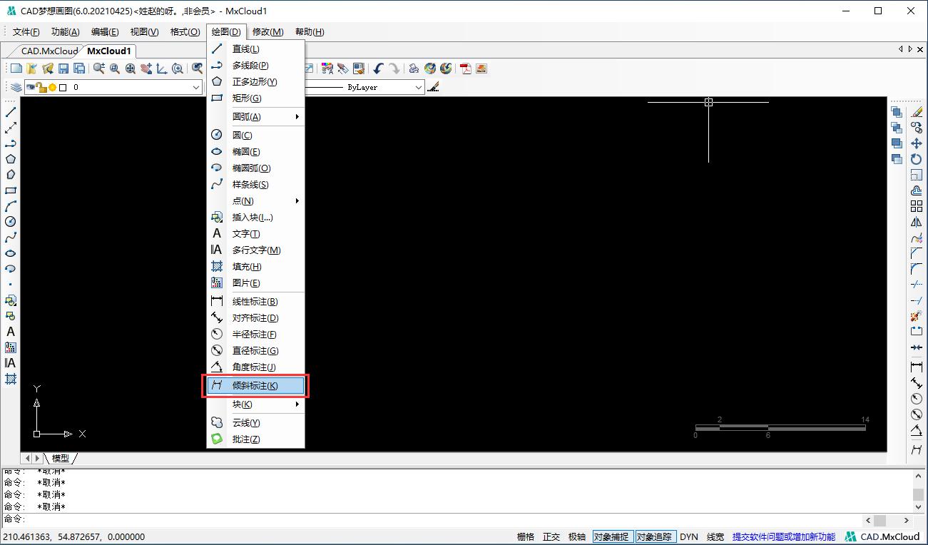The height and width of the screenshot is (545, 928).
Task: Choose 倾斜标注(K) from the Draw menu
Action: click(255, 386)
